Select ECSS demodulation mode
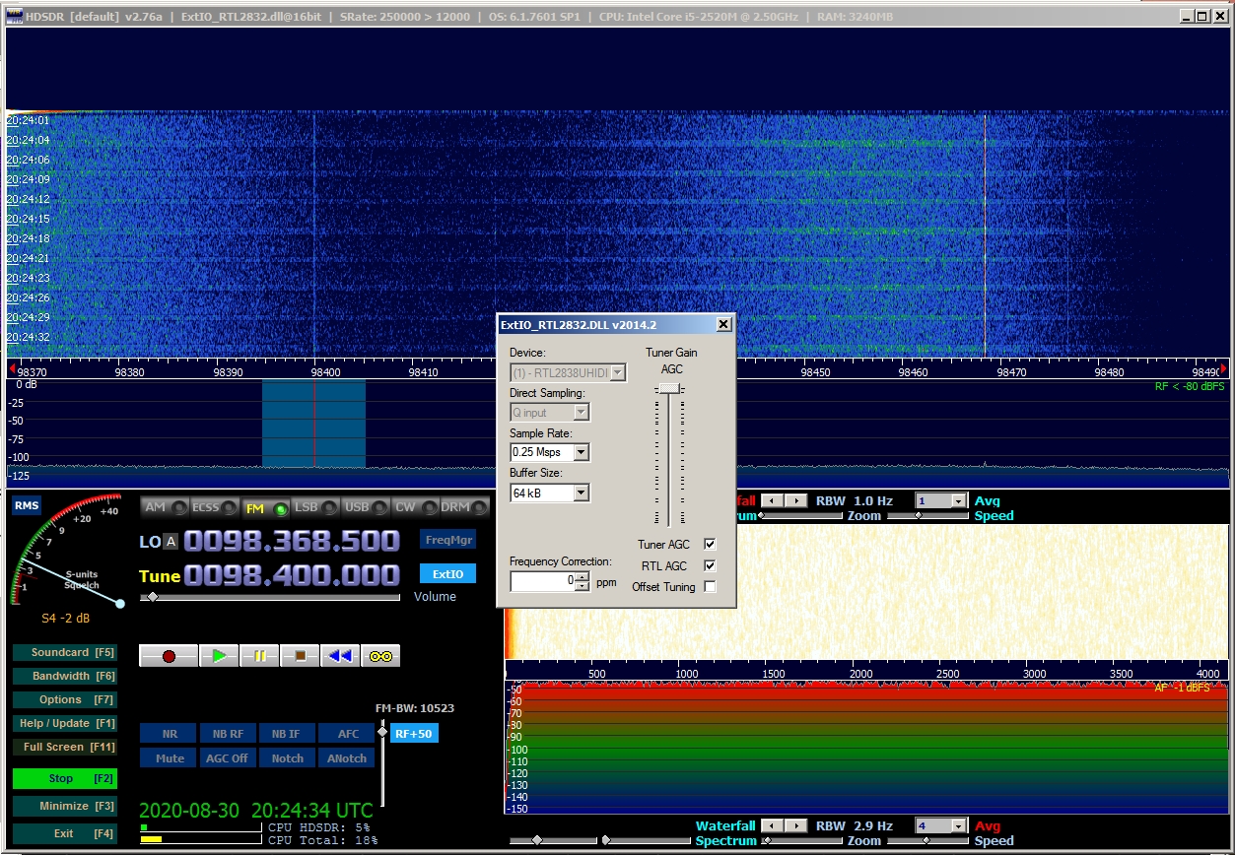The width and height of the screenshot is (1235, 855). point(216,507)
